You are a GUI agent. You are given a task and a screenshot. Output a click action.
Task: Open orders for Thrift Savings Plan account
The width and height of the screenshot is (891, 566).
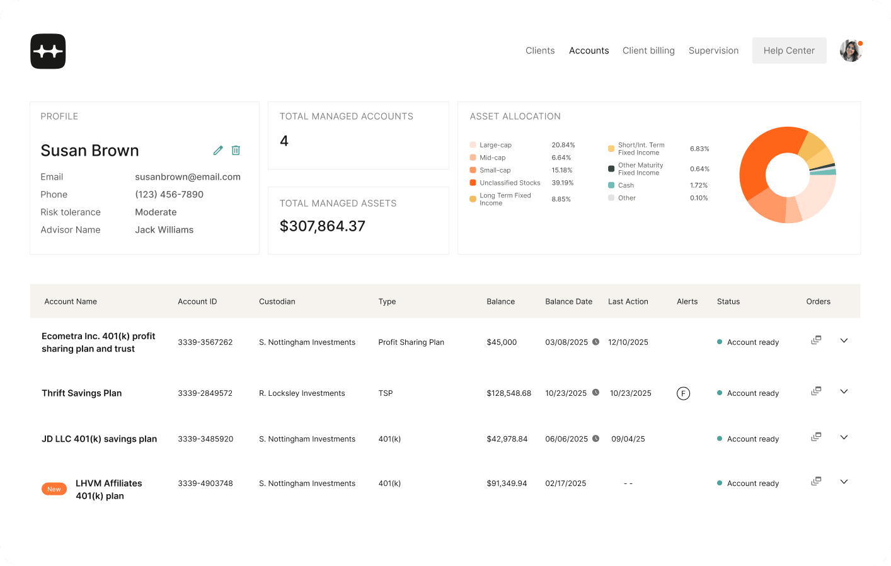click(816, 391)
